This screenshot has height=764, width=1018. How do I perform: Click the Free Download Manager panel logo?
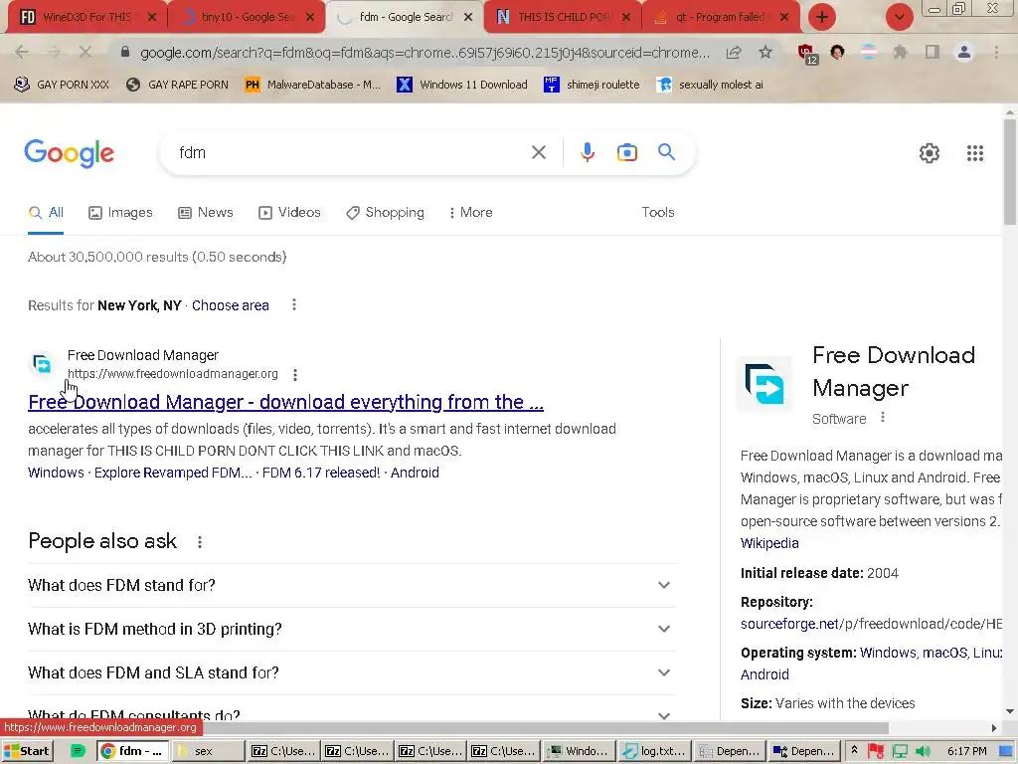pos(764,384)
